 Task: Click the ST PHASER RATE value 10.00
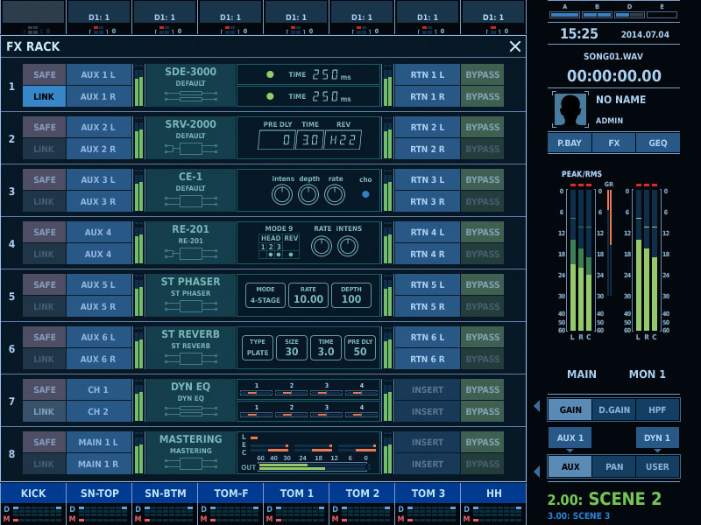(308, 295)
